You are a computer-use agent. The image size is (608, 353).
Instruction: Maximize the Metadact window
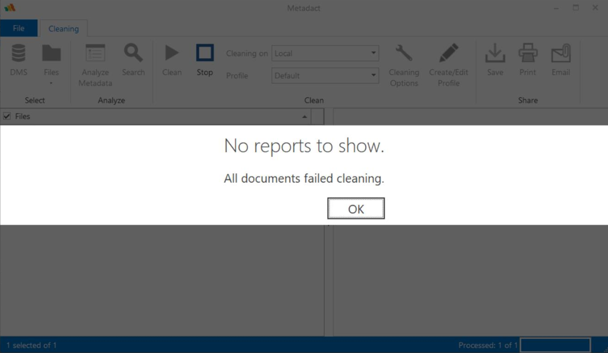[x=576, y=7]
